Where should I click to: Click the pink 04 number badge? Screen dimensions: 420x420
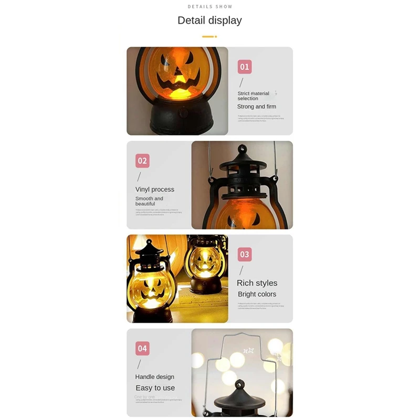click(142, 348)
